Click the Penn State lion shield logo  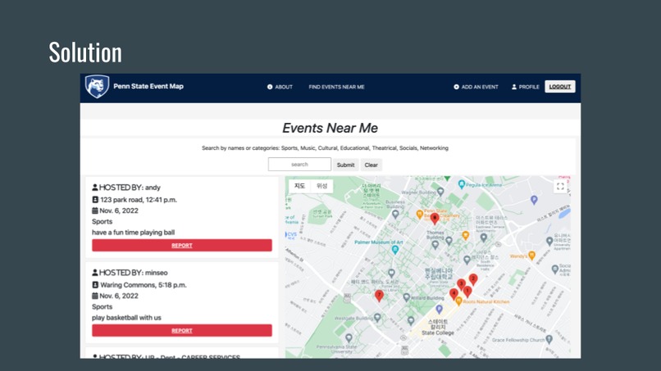pos(97,86)
